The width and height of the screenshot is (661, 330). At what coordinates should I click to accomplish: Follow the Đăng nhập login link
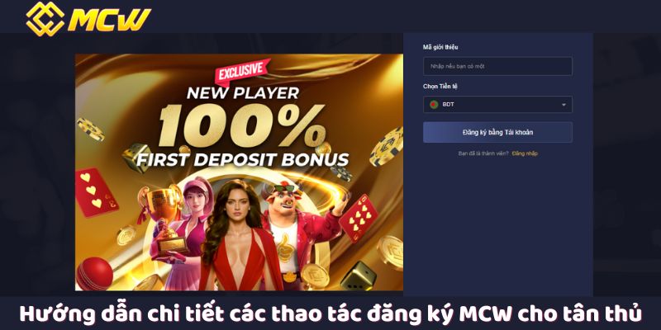coord(525,153)
